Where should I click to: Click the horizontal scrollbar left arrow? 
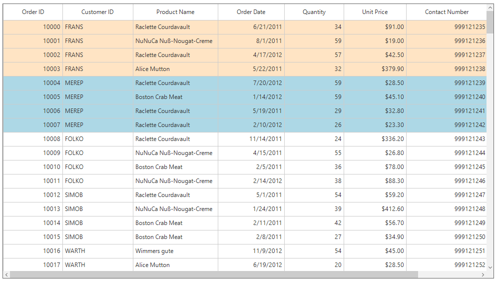pyautogui.click(x=6, y=274)
